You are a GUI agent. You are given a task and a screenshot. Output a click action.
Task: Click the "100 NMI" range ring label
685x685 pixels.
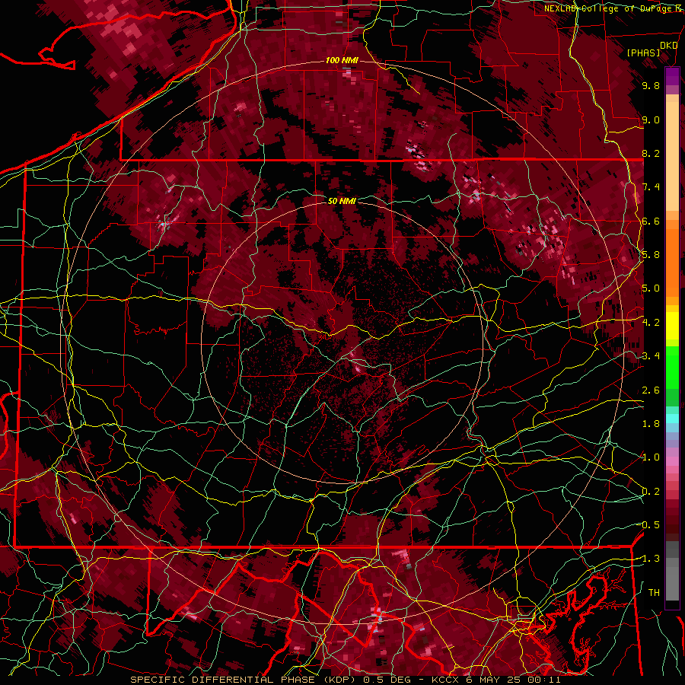(342, 60)
